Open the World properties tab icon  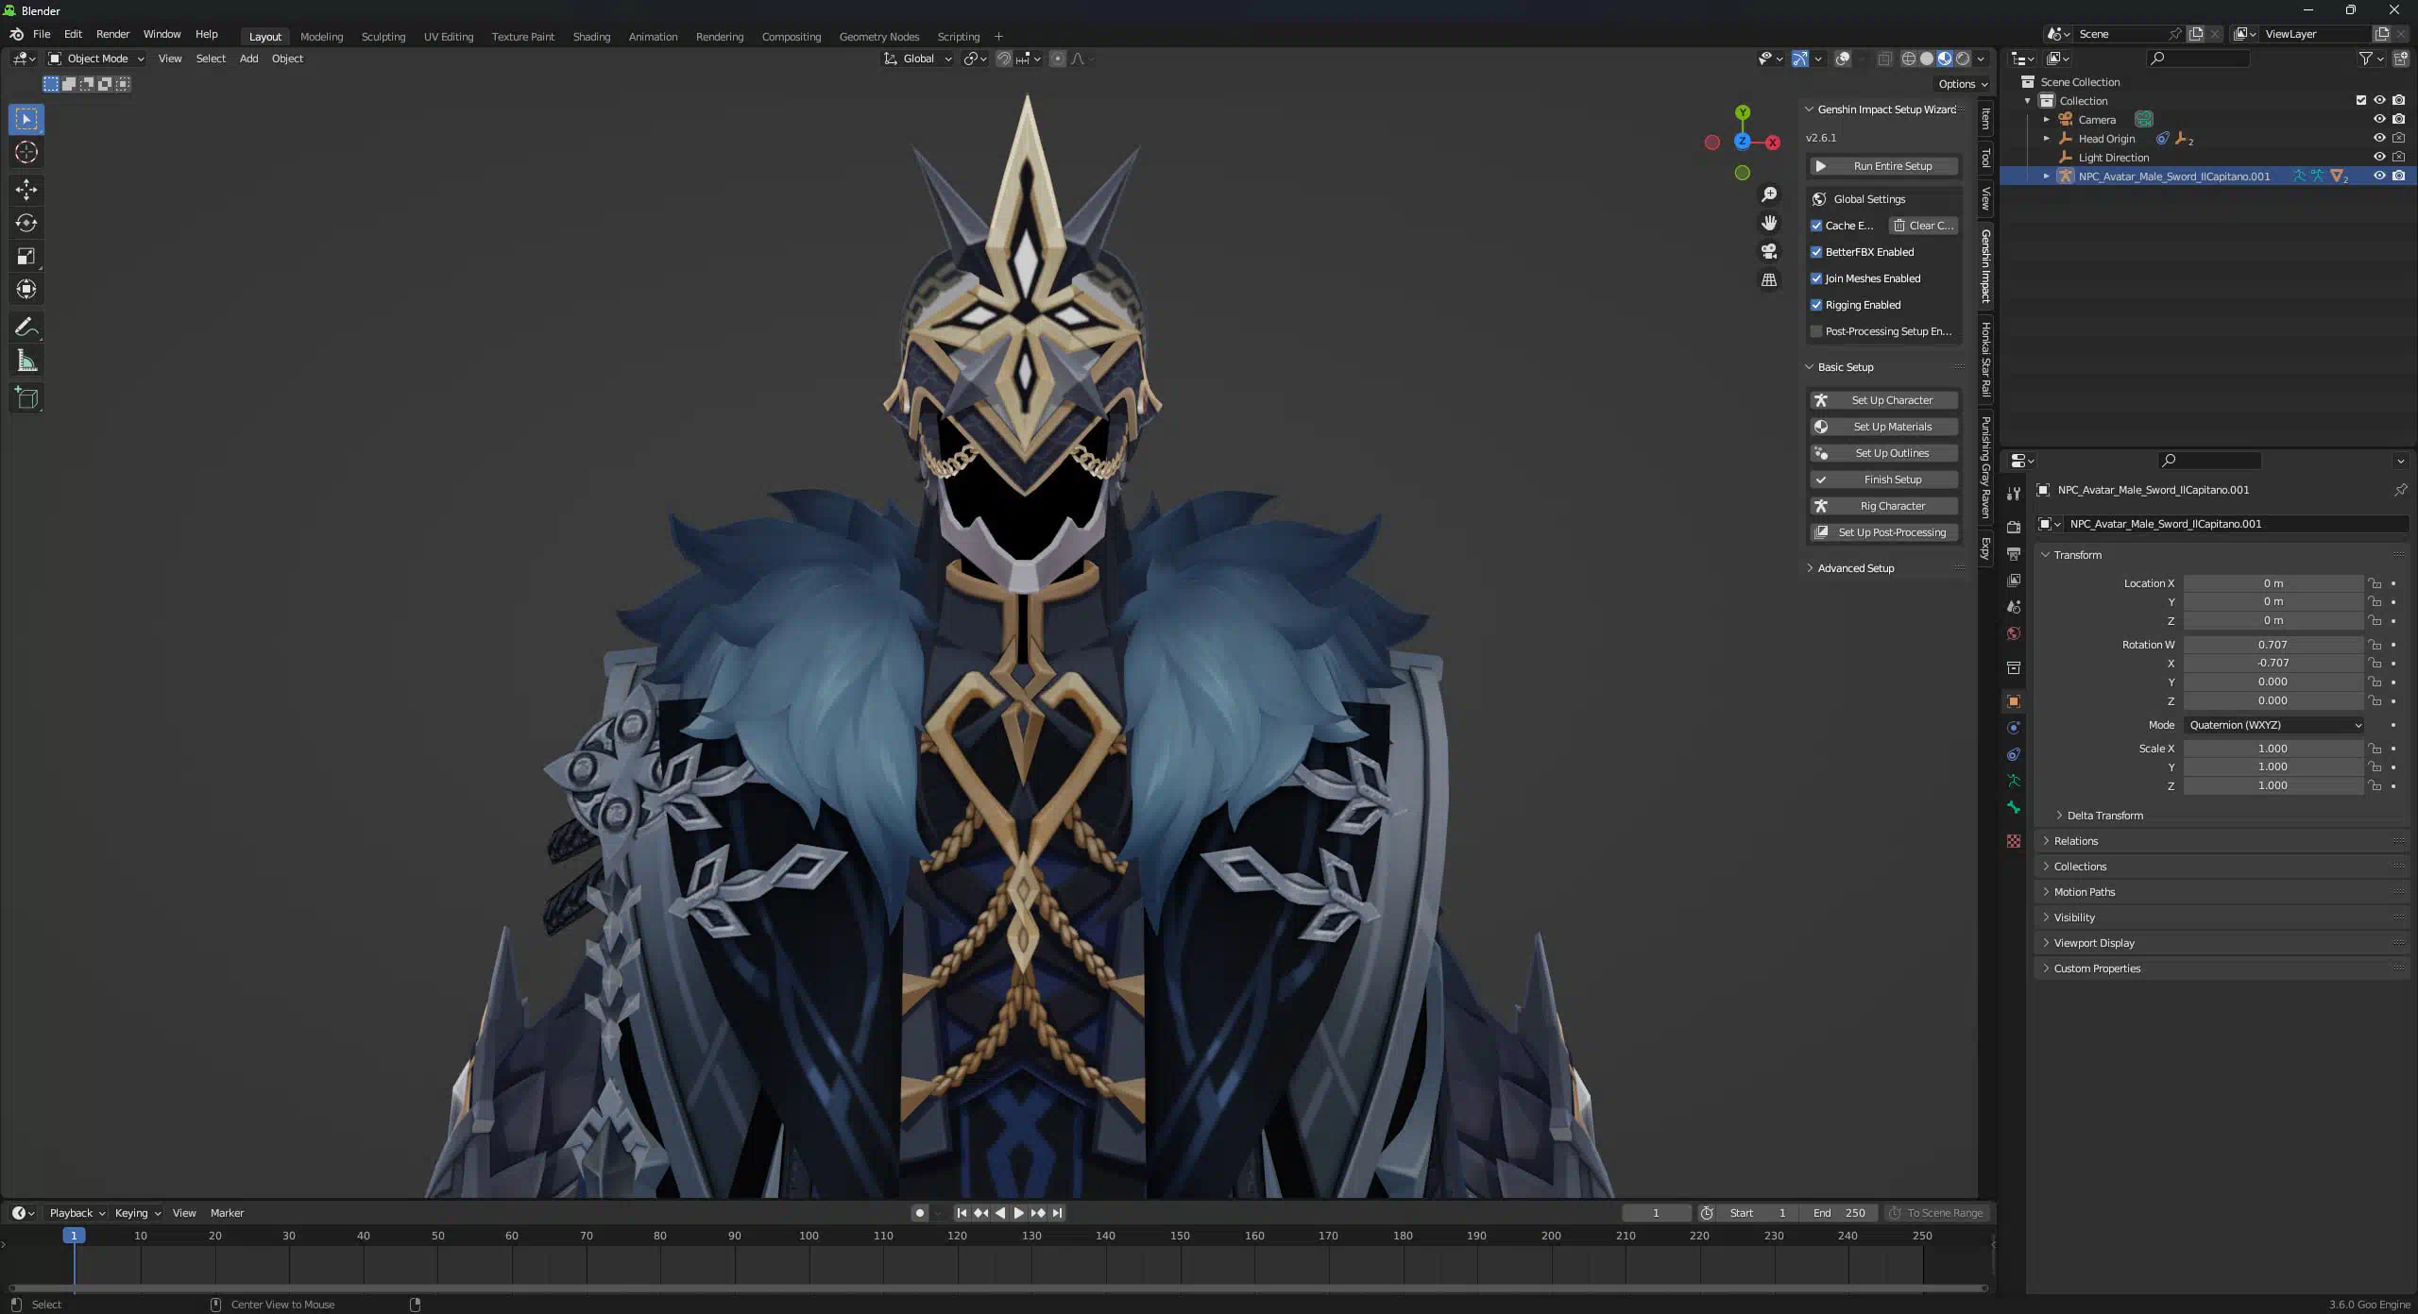click(2014, 633)
